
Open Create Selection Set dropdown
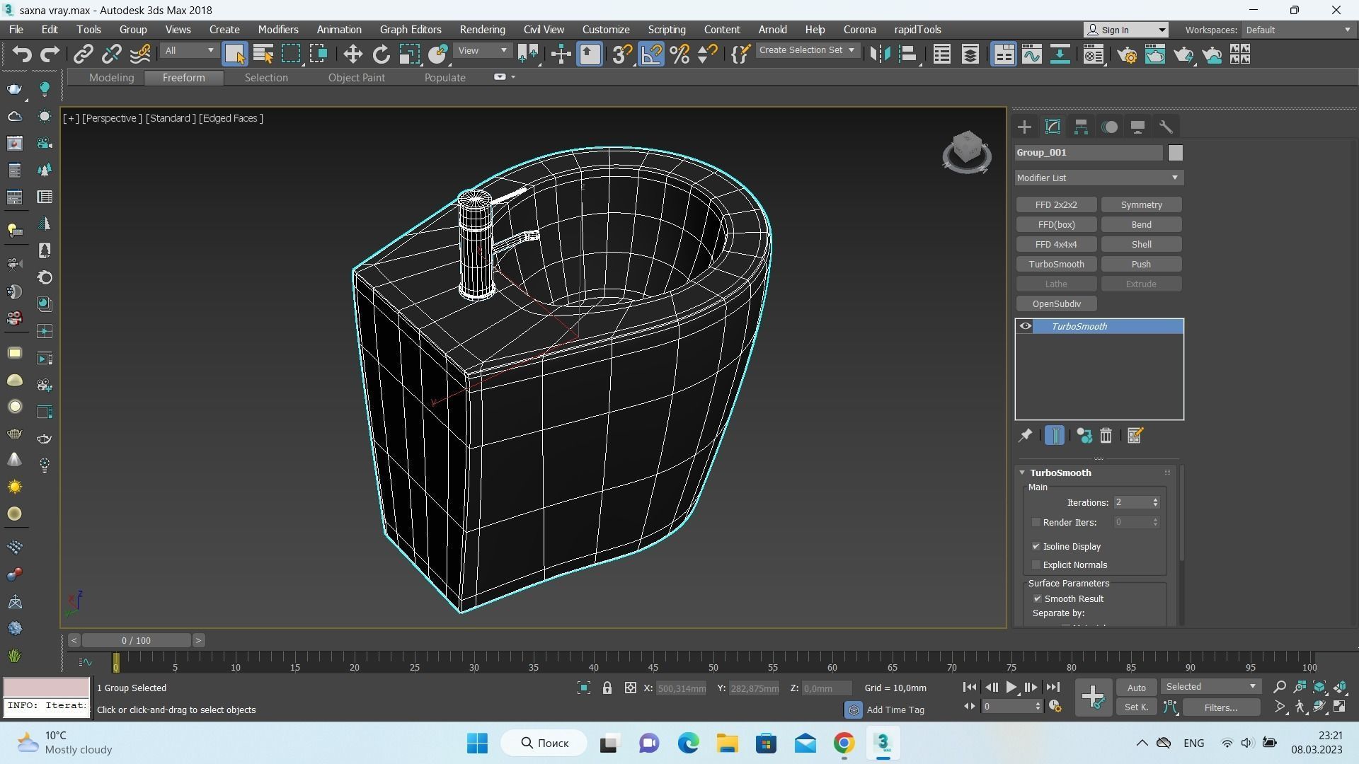tap(807, 50)
